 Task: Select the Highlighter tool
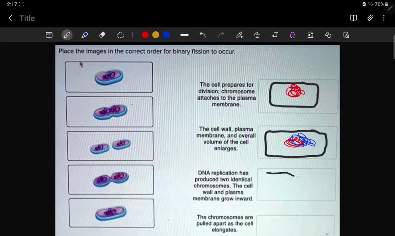pos(84,35)
